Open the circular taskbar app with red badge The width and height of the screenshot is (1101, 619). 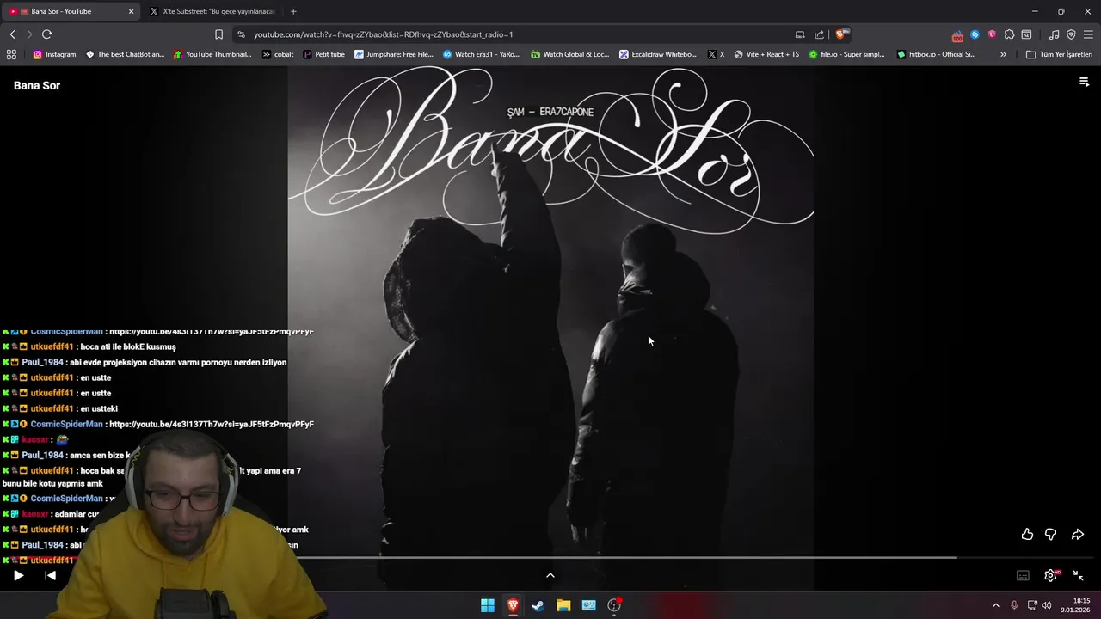coord(614,605)
